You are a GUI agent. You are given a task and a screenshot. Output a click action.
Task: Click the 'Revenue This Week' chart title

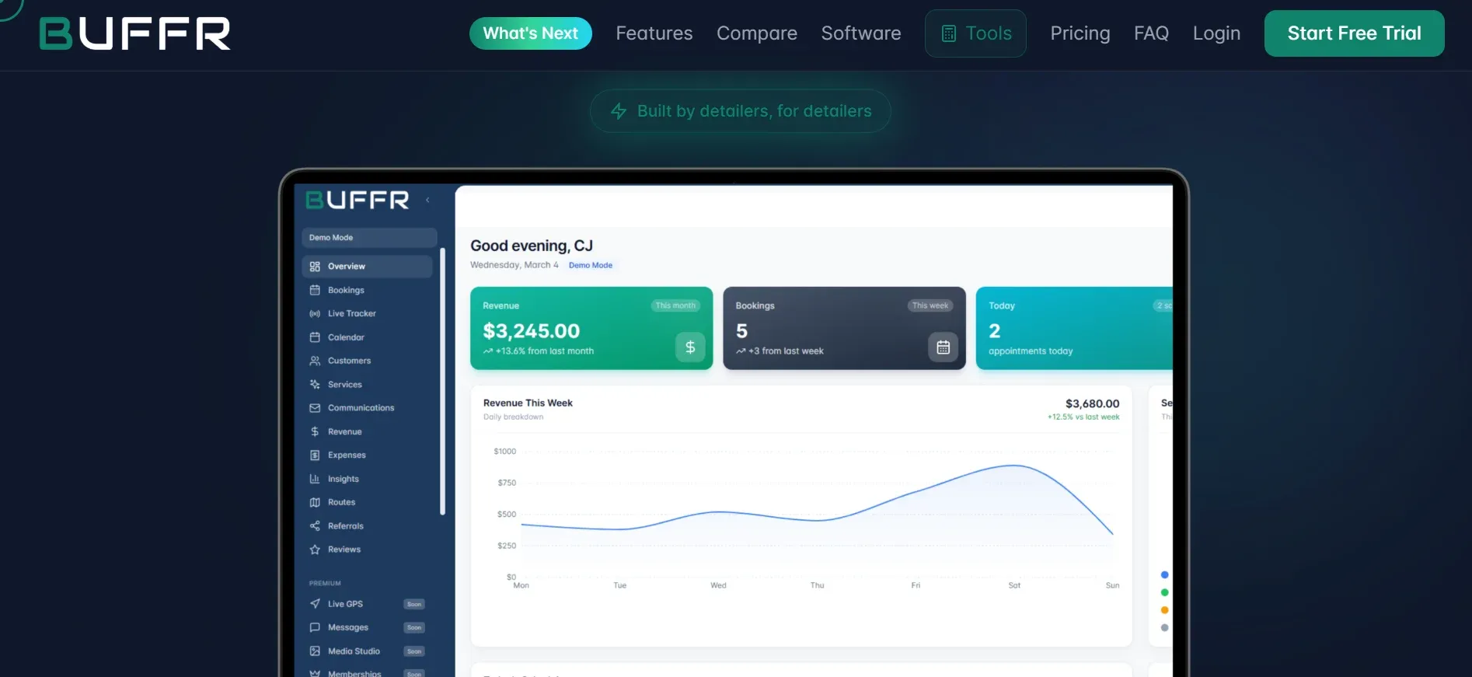528,403
